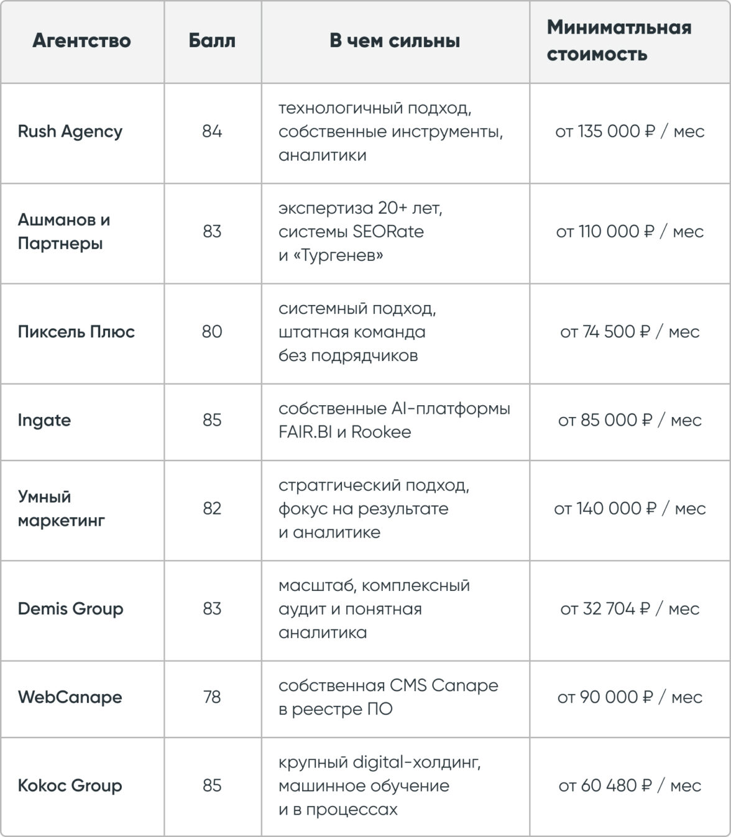
Task: Click the Ingate agency name
Action: (x=44, y=421)
